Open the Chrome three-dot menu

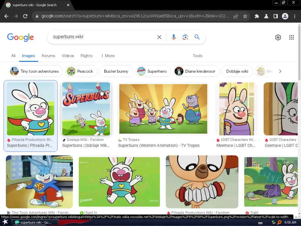pos(295,16)
